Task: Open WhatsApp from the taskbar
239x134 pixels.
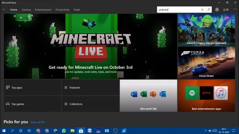Action: tap(64, 131)
